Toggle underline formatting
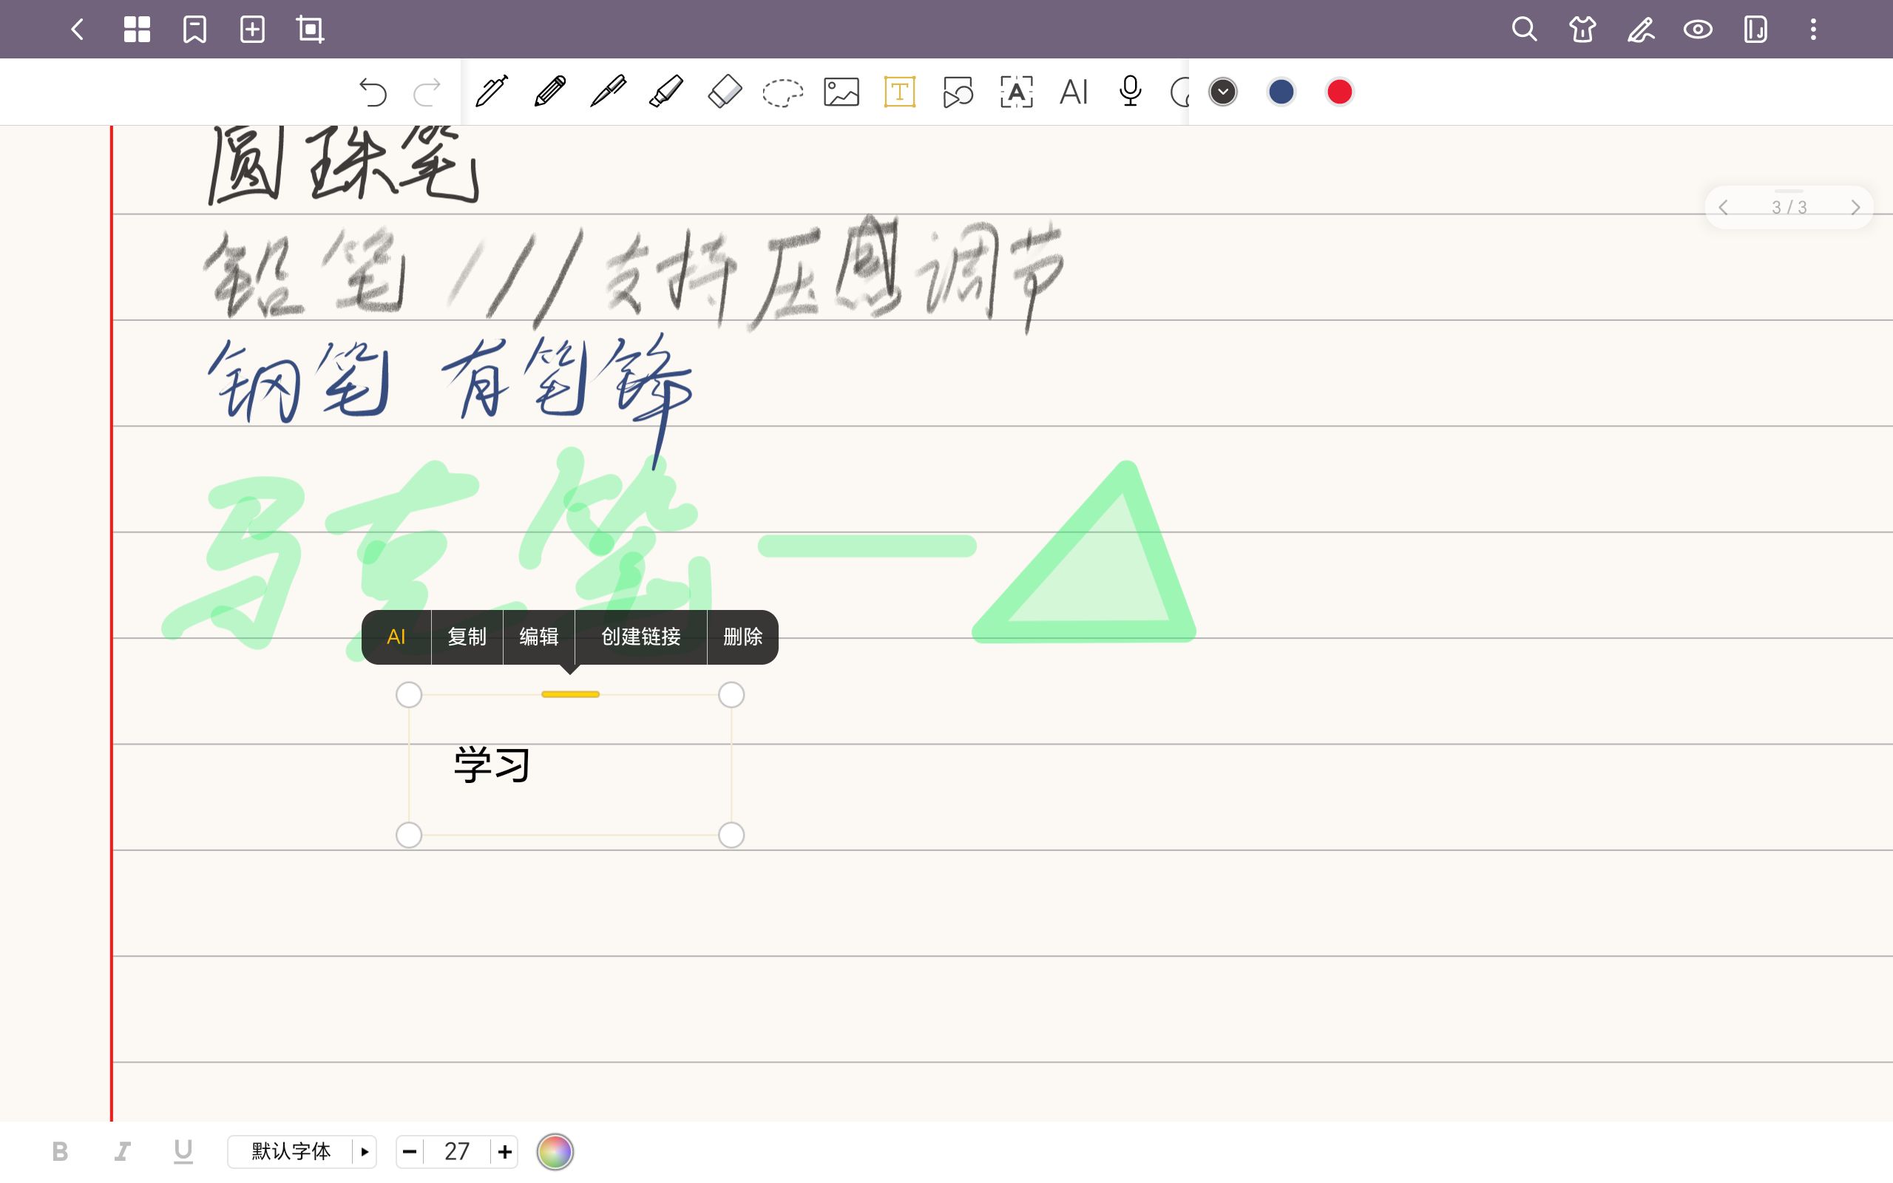Image resolution: width=1893 pixels, height=1183 pixels. (183, 1151)
